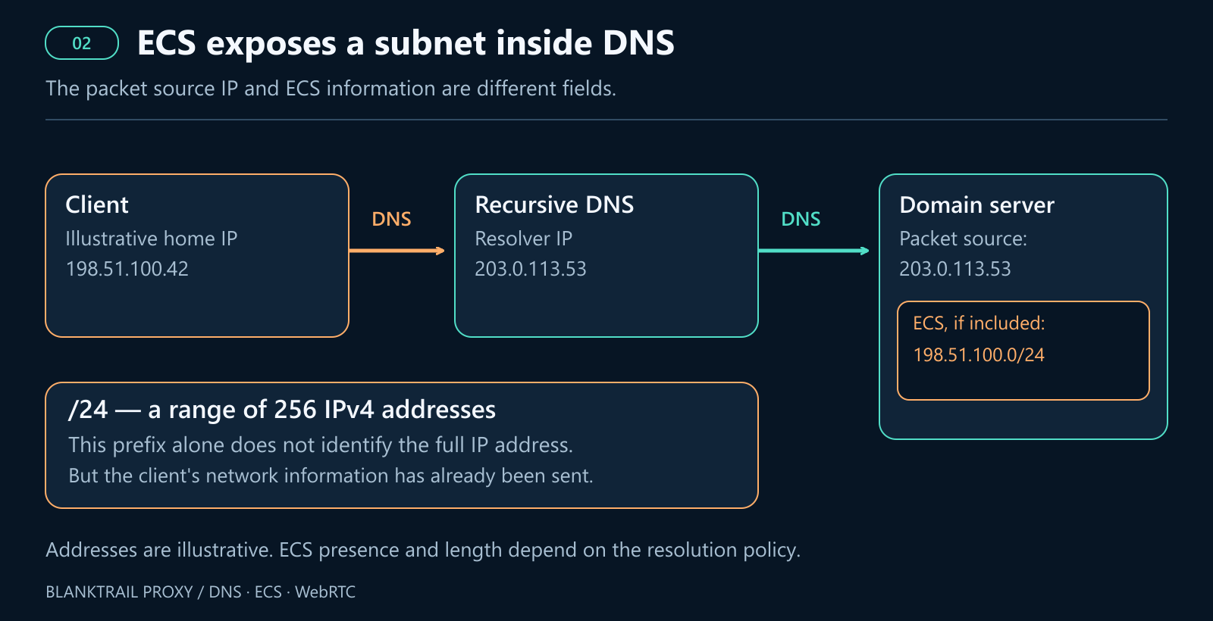Click the "Illustrative home IP" label
Viewport: 1213px width, 621px height.
point(152,239)
